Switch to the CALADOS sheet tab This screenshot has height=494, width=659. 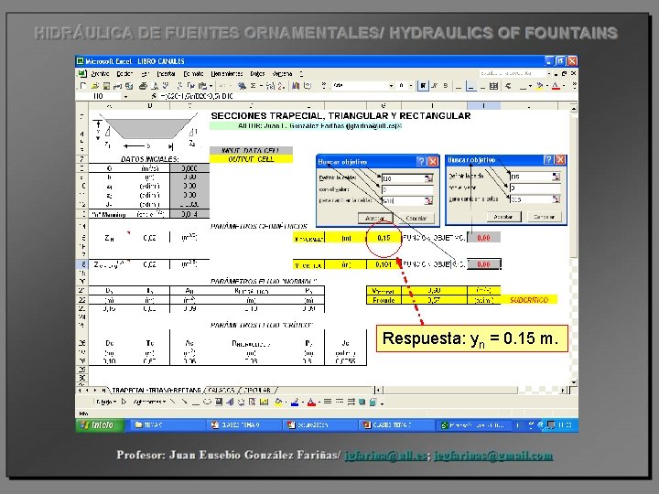[x=221, y=391]
